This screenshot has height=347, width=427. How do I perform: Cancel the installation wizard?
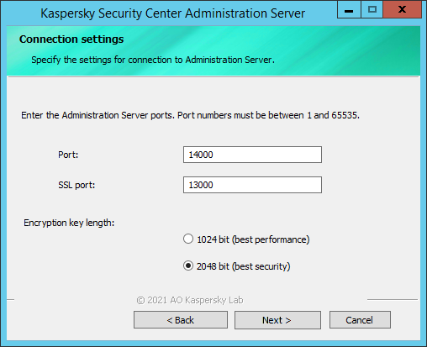point(360,320)
